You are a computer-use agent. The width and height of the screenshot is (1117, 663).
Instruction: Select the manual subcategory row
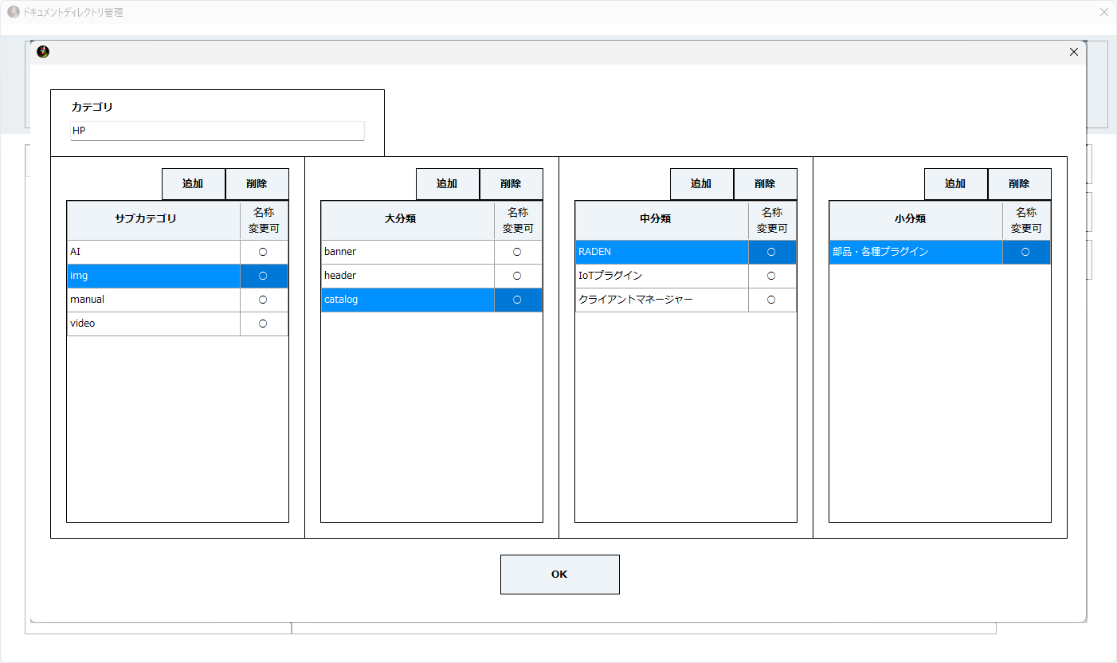click(178, 300)
